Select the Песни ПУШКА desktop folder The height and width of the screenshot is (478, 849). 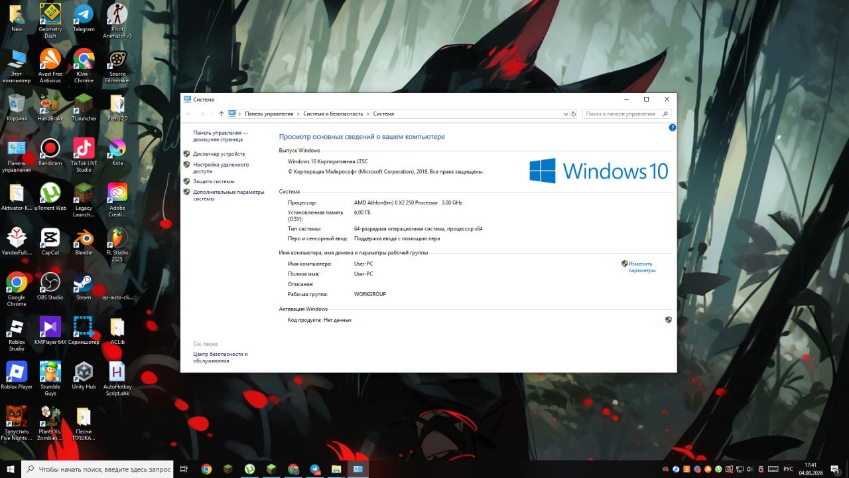tap(84, 422)
